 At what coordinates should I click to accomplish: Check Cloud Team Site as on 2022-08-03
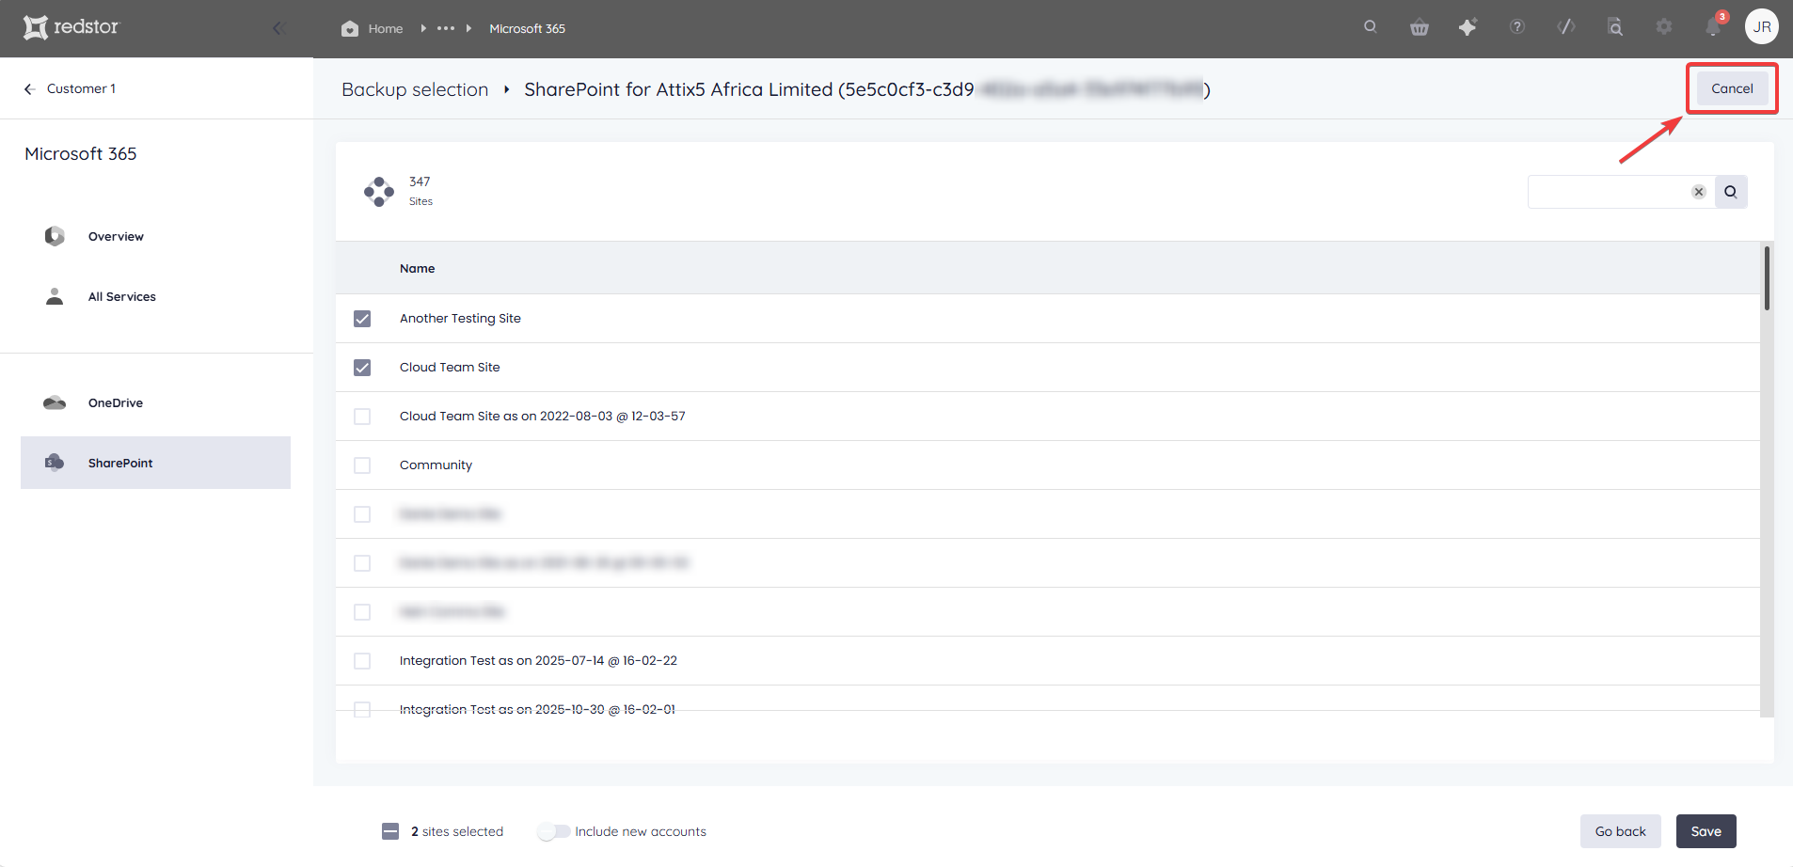362,417
